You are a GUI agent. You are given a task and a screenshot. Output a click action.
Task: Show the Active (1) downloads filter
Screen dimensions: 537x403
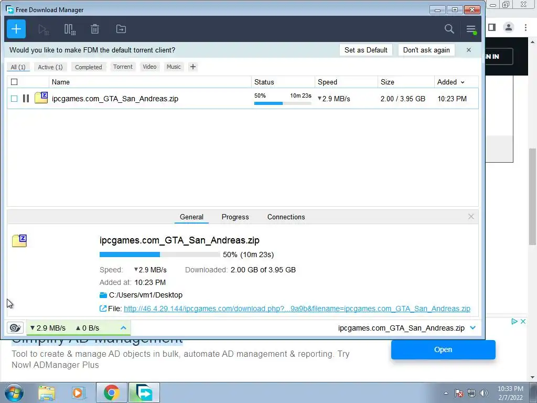pos(50,67)
